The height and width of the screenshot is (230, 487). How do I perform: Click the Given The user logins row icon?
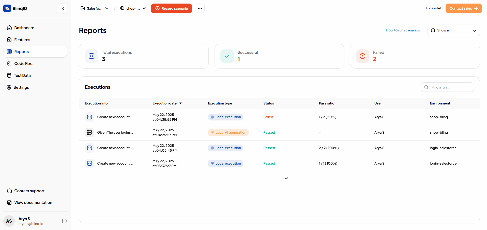click(89, 133)
